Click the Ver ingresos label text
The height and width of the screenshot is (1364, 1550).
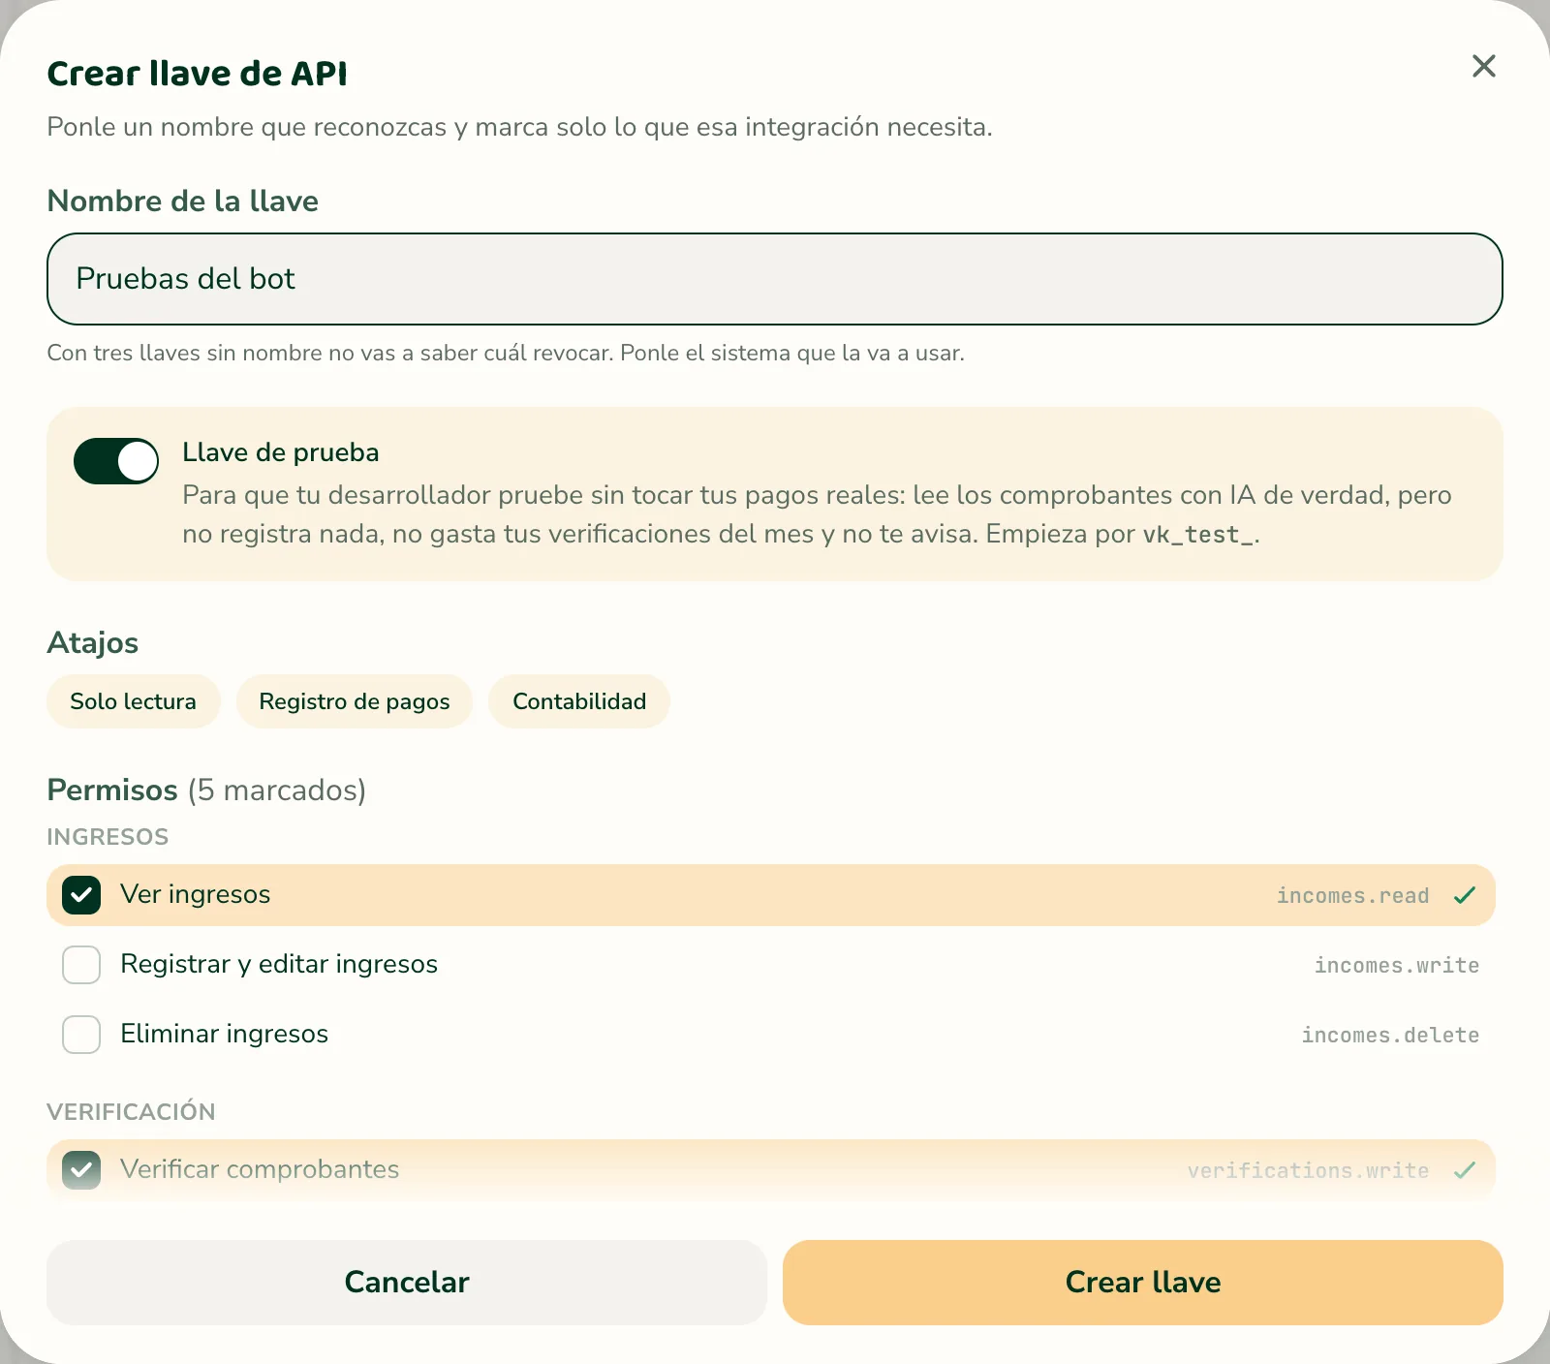click(196, 894)
